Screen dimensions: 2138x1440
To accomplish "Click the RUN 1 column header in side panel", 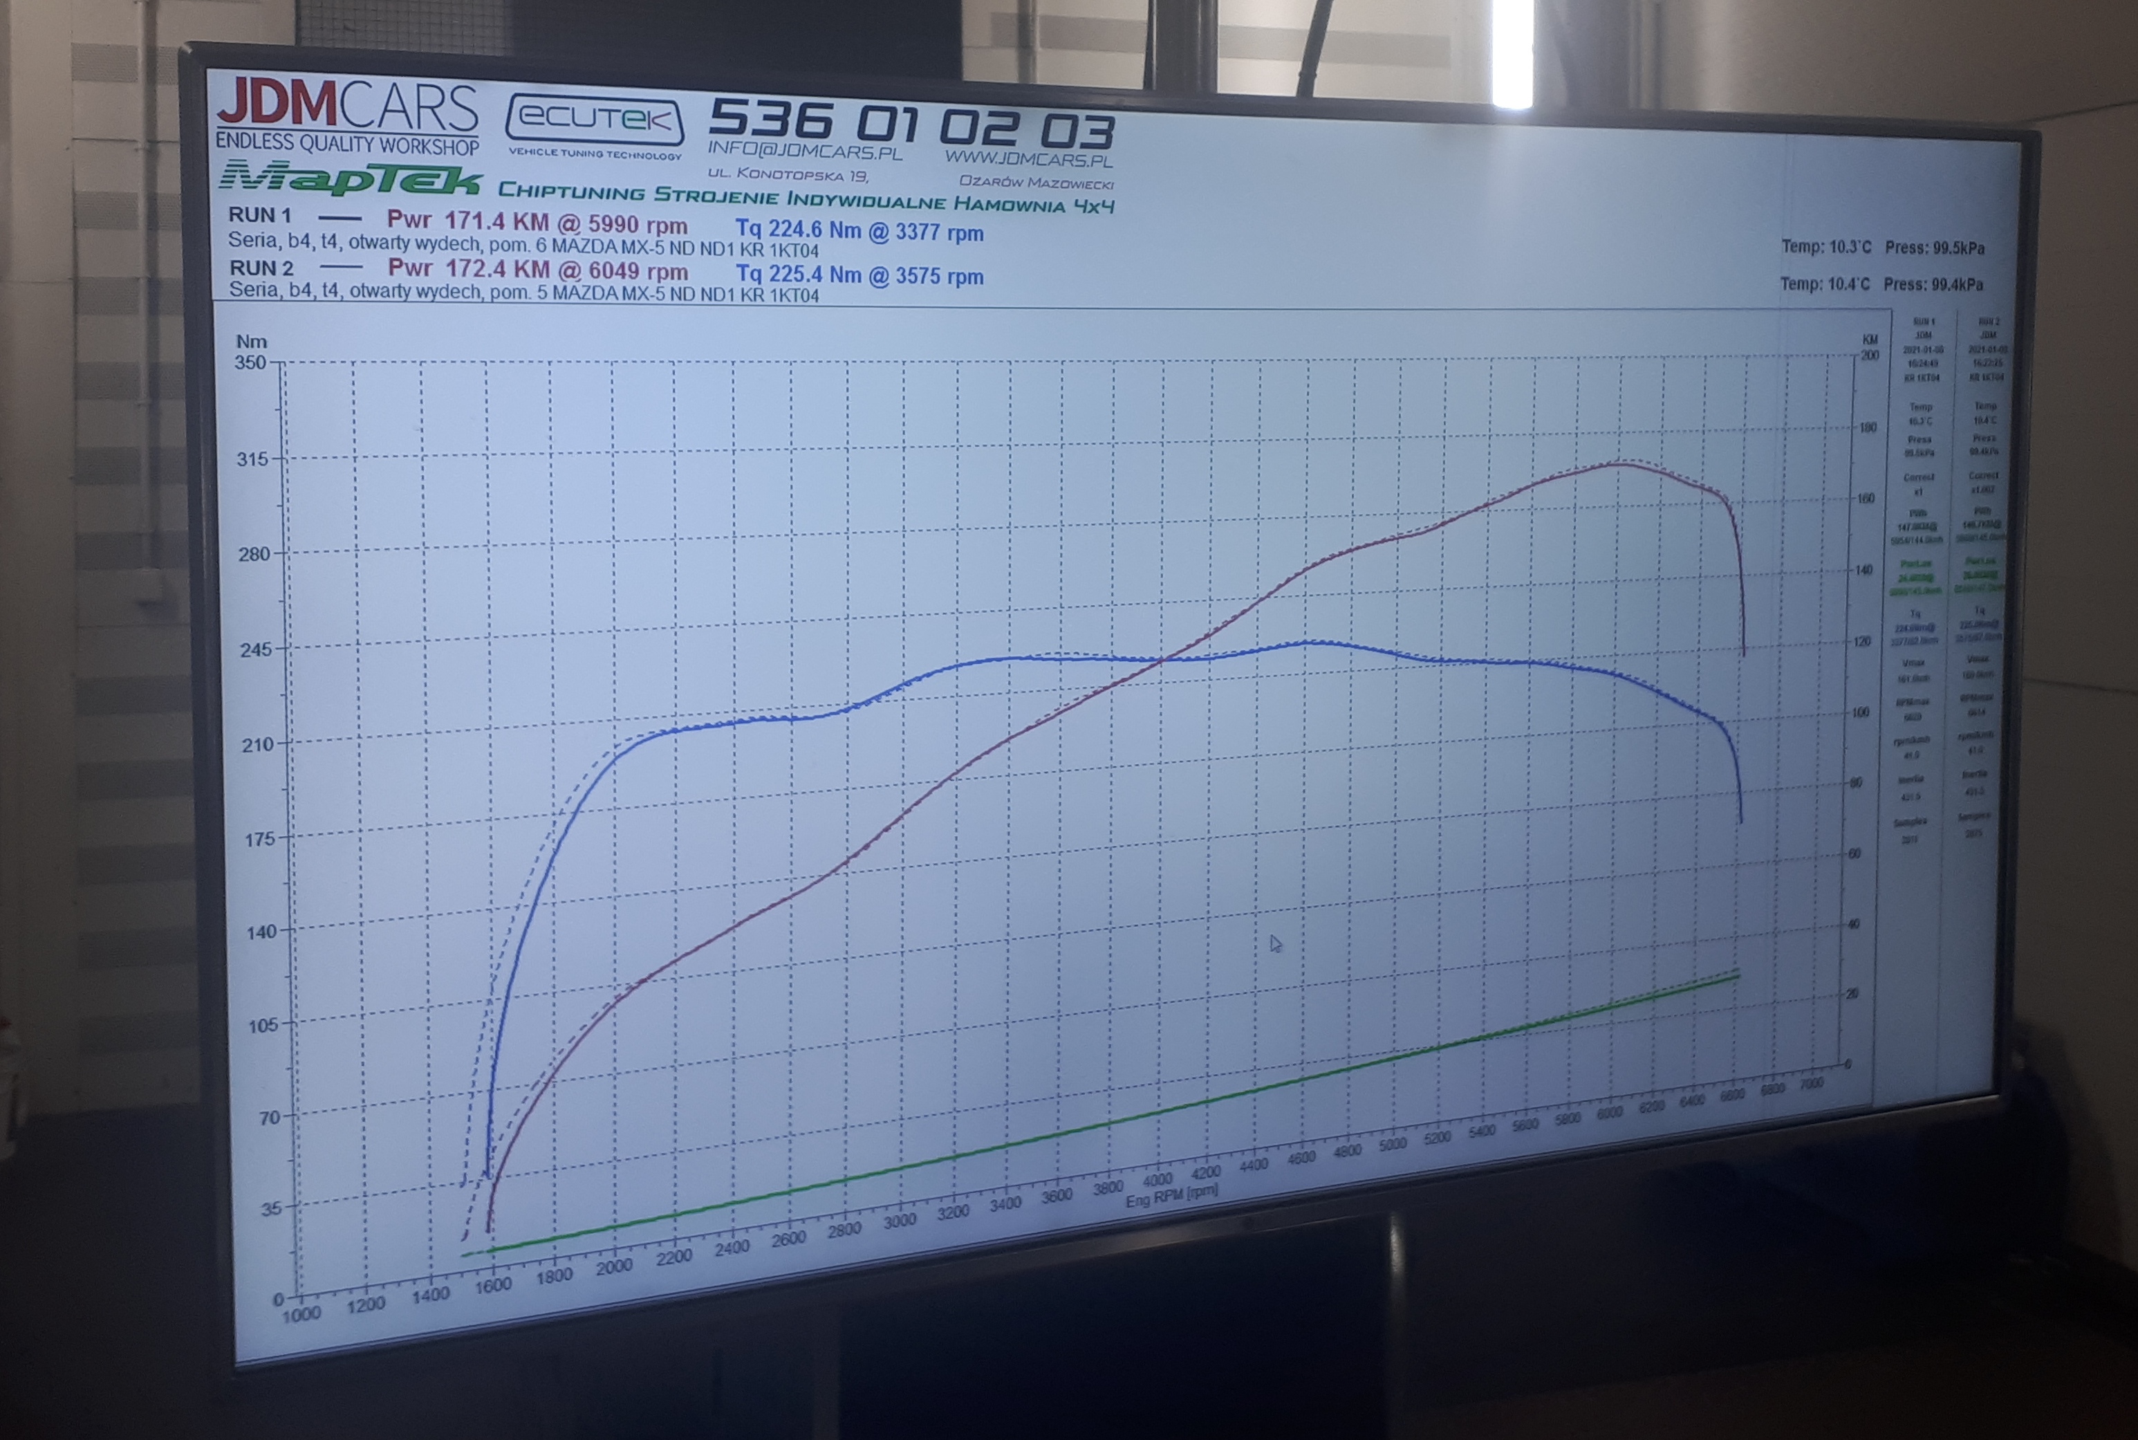I will click(1924, 322).
